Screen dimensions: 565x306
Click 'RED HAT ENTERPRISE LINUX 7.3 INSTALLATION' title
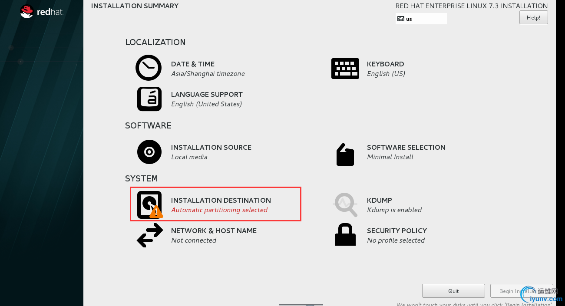(x=472, y=6)
